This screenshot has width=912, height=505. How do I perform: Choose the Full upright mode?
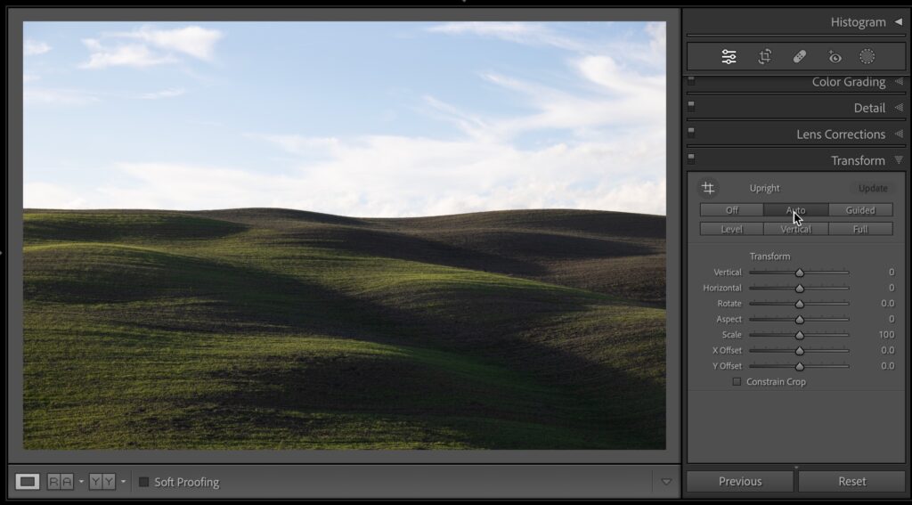click(x=860, y=229)
